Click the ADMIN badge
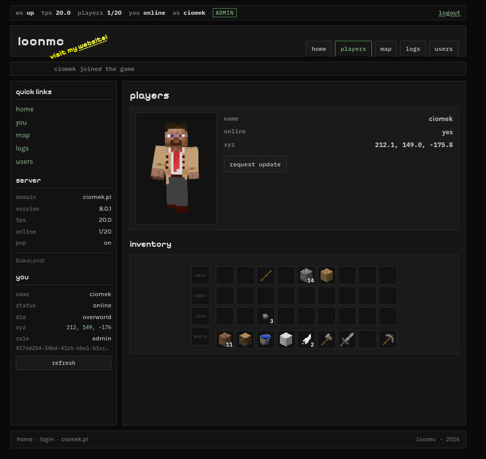Viewport: 486px width, 459px height. [x=224, y=13]
